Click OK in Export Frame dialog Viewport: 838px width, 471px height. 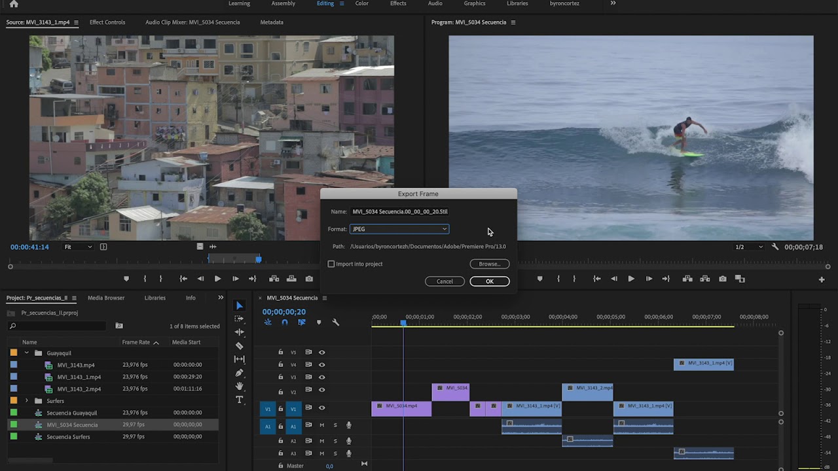coord(490,281)
